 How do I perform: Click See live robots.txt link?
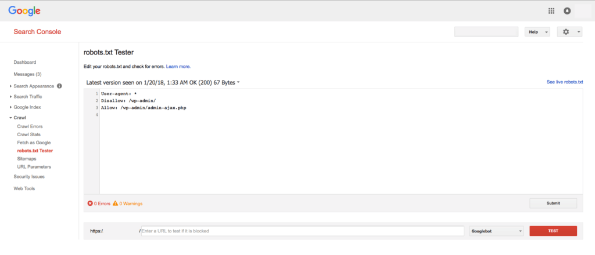tap(565, 82)
